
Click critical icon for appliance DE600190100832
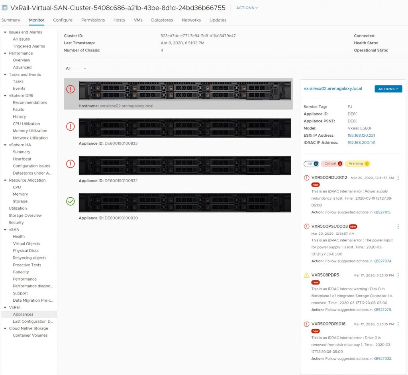(x=70, y=164)
